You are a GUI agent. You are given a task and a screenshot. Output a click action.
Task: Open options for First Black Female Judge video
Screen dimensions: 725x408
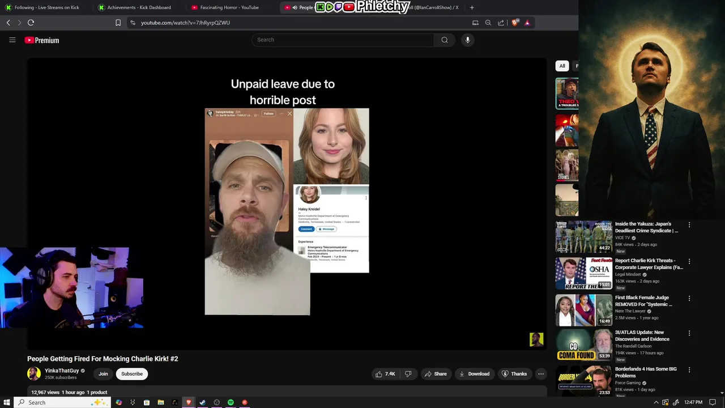tap(689, 298)
